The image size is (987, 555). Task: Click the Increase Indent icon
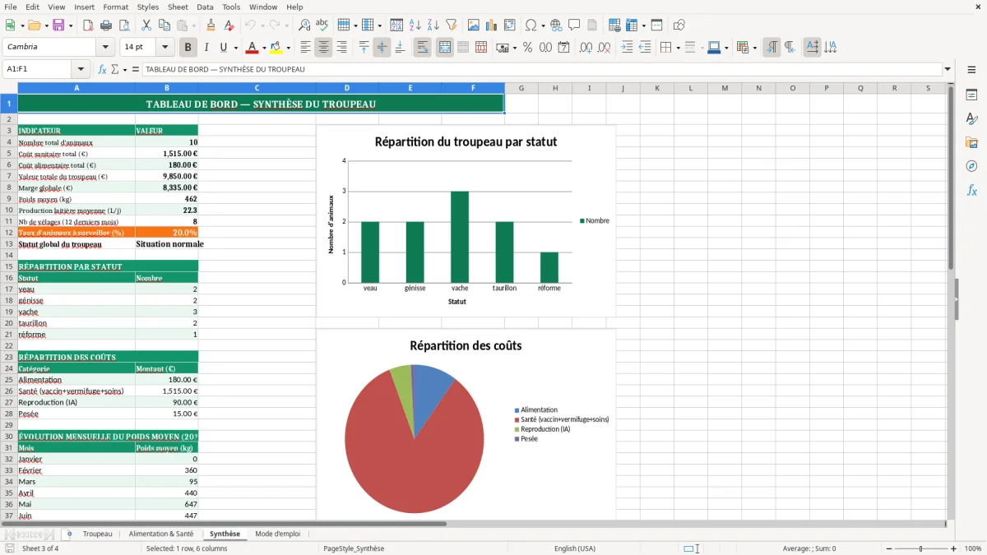point(627,48)
